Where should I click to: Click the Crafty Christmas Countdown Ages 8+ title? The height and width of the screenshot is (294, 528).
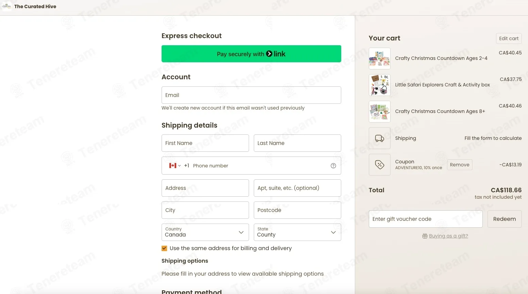pyautogui.click(x=440, y=111)
